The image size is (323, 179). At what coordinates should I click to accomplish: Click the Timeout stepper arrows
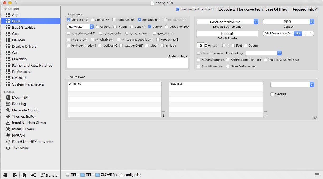tap(206, 46)
